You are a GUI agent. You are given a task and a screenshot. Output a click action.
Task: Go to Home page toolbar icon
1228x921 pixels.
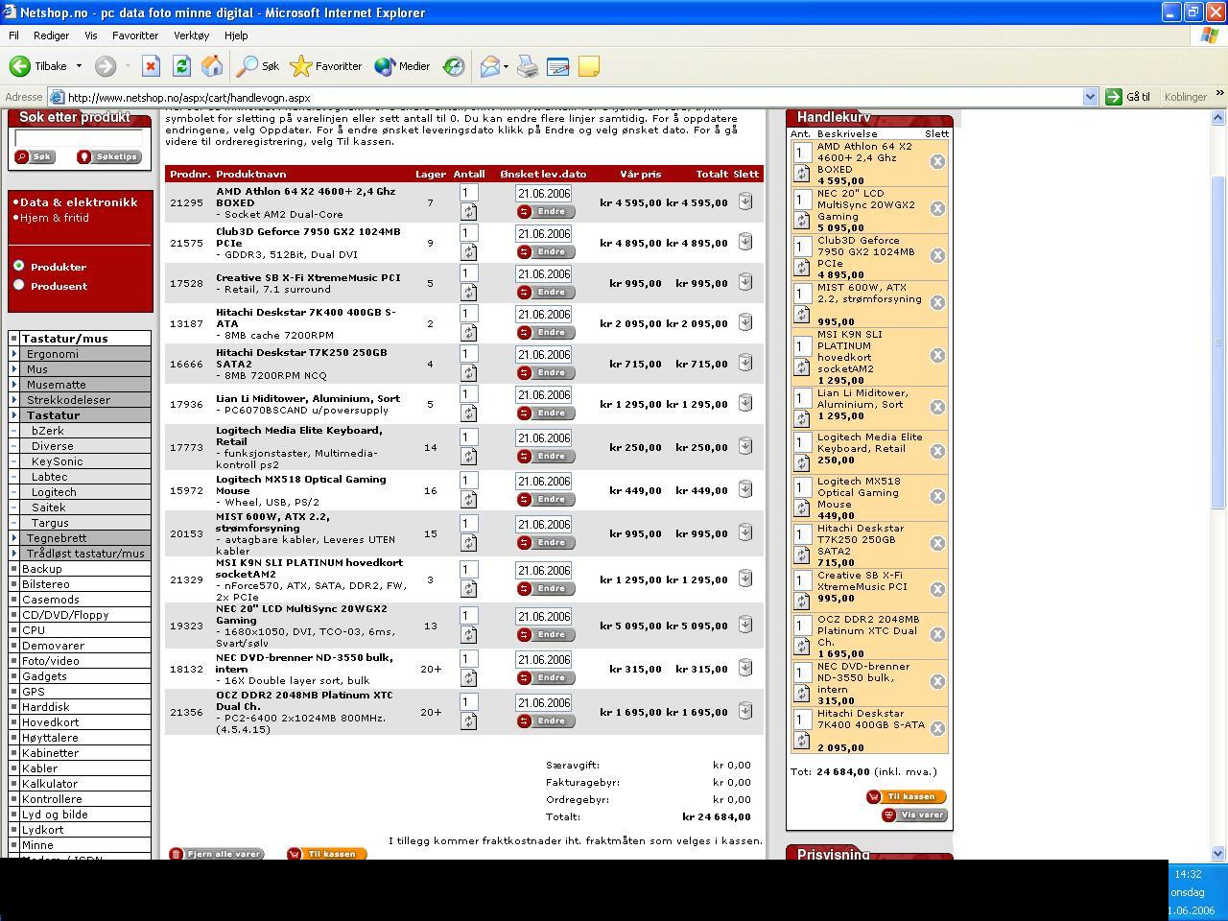pyautogui.click(x=212, y=66)
